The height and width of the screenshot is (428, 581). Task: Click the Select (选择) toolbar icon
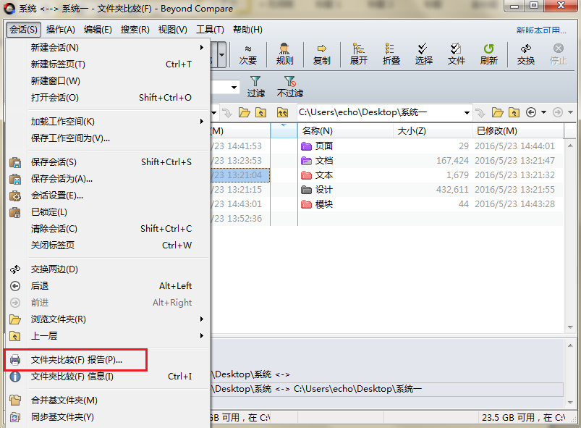424,54
